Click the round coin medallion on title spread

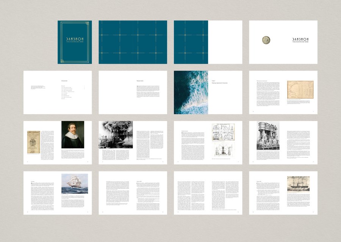[266, 40]
